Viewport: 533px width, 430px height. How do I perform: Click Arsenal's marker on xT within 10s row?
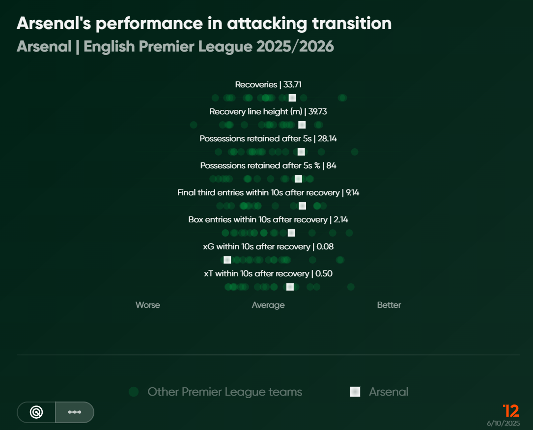click(x=290, y=287)
